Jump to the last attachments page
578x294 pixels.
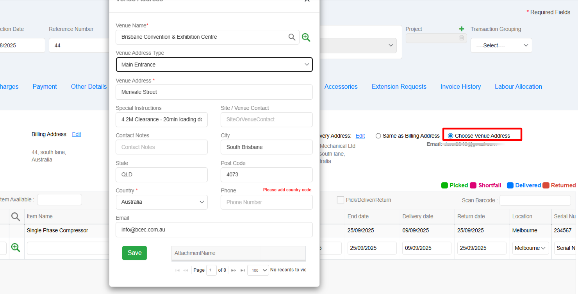coord(243,270)
